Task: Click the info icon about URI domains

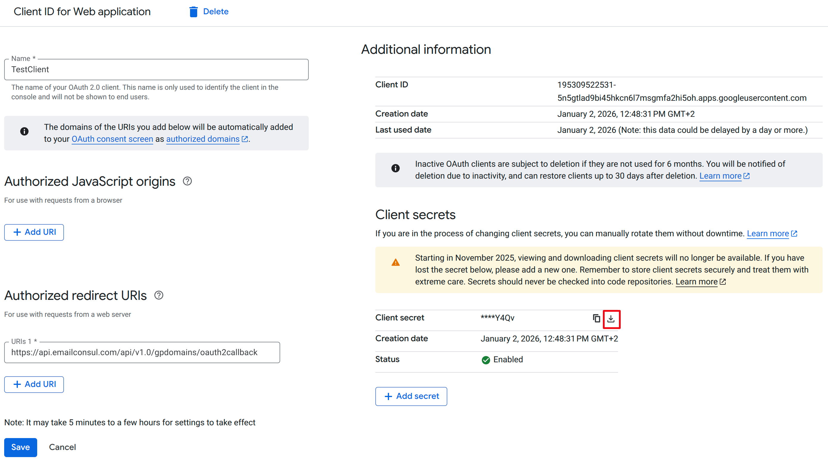Action: pos(24,131)
